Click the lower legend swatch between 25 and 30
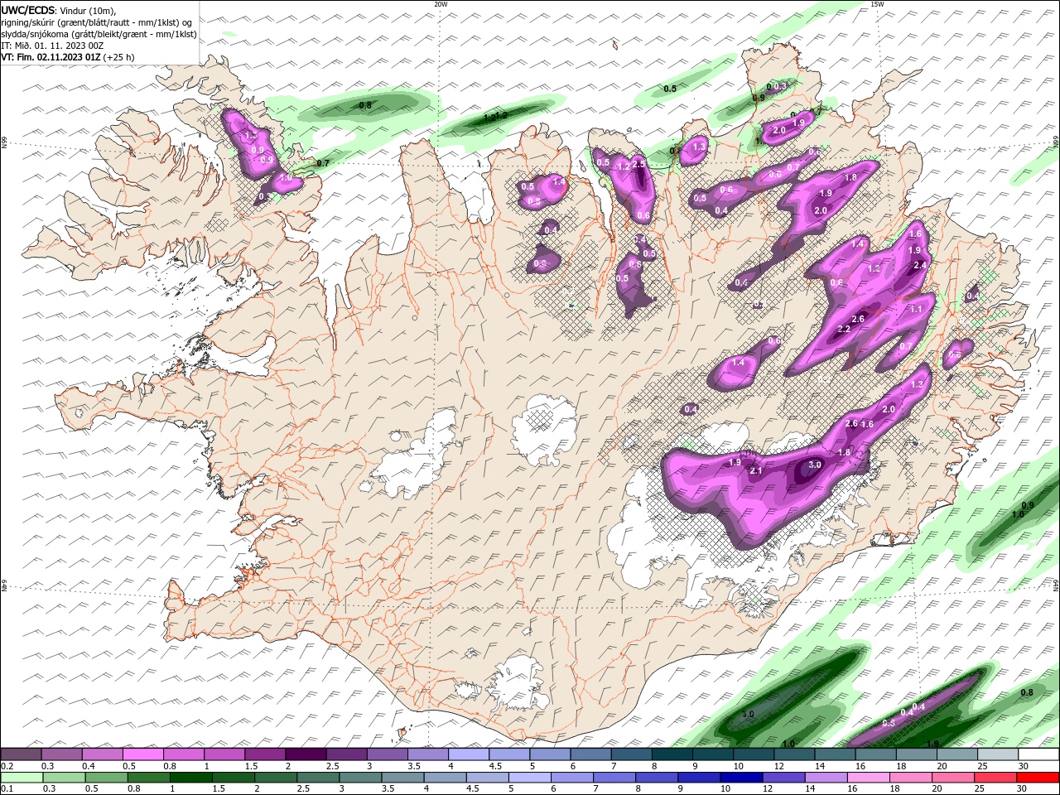The width and height of the screenshot is (1060, 795). coord(995,778)
